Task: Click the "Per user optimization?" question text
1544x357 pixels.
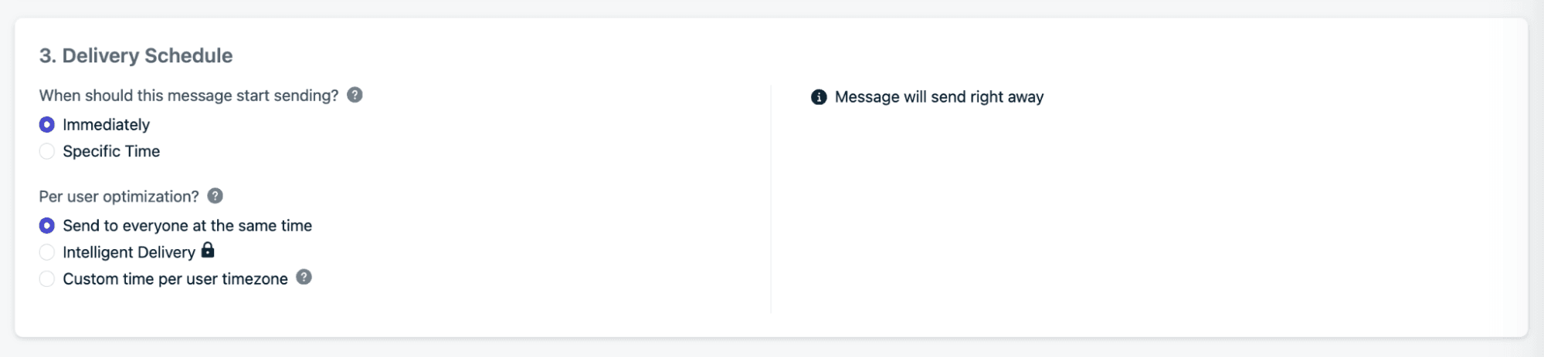Action: coord(119,197)
